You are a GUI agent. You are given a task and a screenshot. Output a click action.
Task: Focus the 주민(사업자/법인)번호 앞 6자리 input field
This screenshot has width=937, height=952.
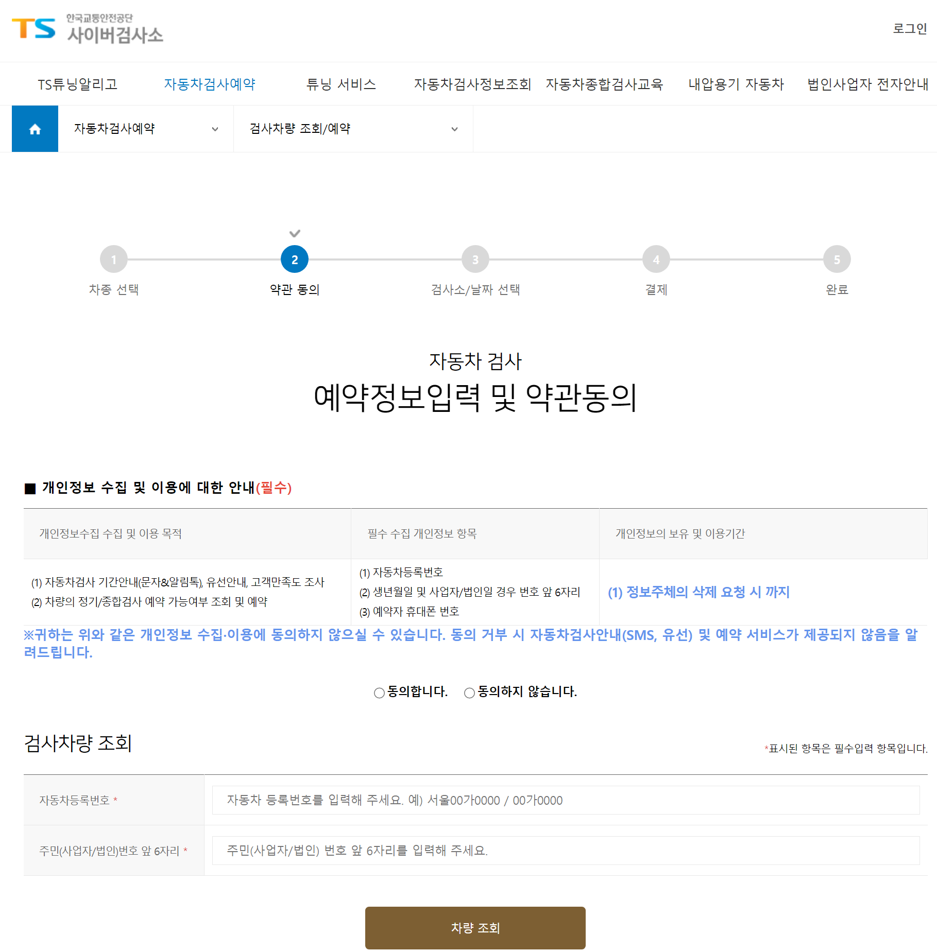566,851
